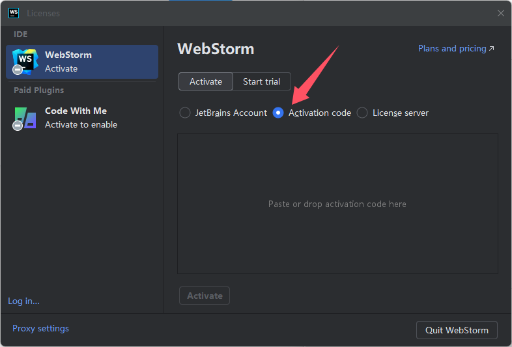Select the WebStorm Activate list entry
The height and width of the screenshot is (347, 512).
coord(82,62)
